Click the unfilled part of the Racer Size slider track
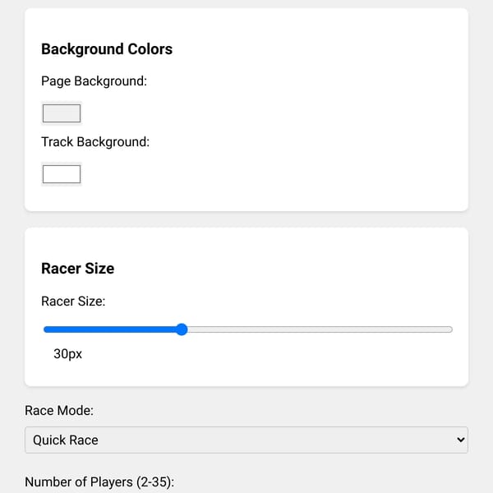Viewport: 493px width, 493px height. [320, 329]
